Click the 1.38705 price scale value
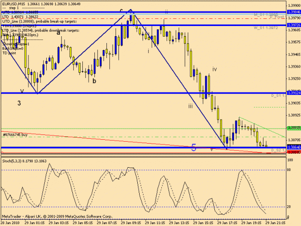 click(294, 140)
